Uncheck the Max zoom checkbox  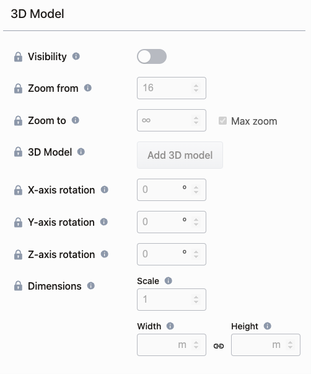222,121
